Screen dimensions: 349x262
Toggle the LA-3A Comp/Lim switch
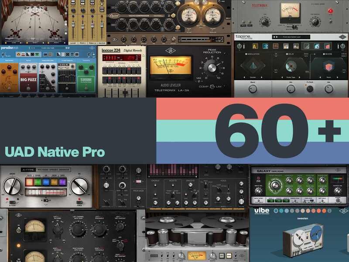tap(212, 86)
